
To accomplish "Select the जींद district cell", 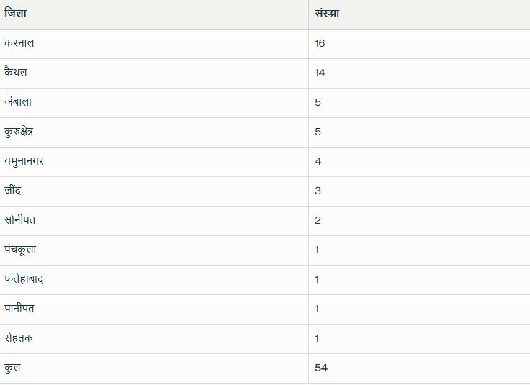I will point(13,191).
